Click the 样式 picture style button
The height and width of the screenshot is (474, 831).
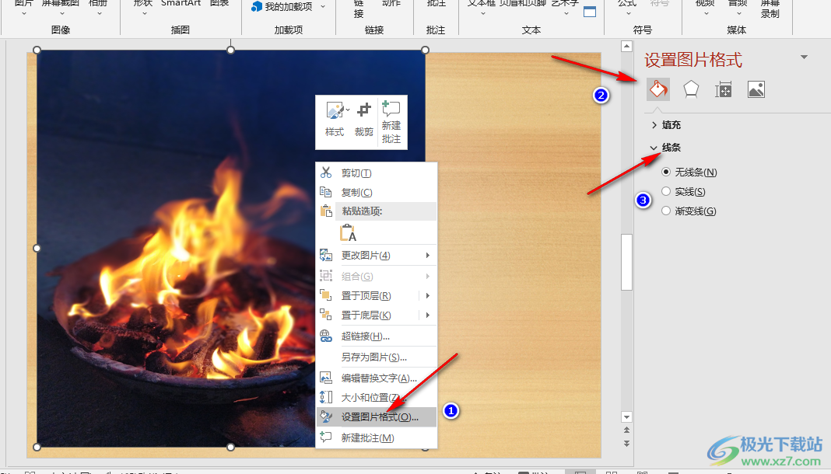335,120
